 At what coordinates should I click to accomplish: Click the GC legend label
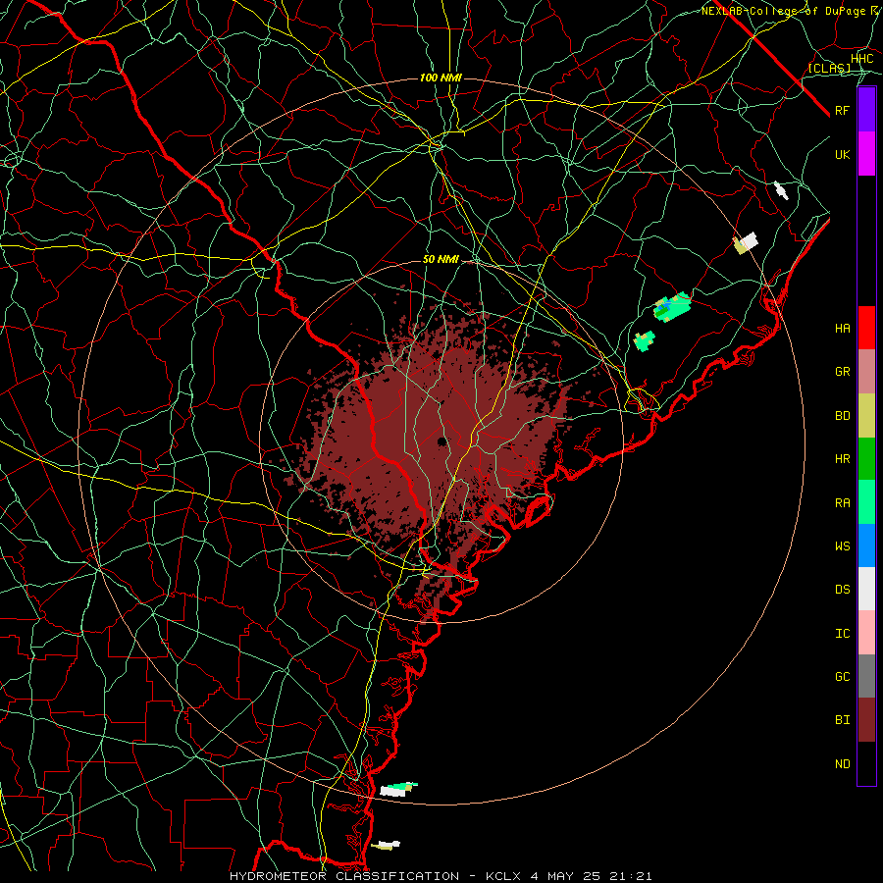[x=842, y=677]
